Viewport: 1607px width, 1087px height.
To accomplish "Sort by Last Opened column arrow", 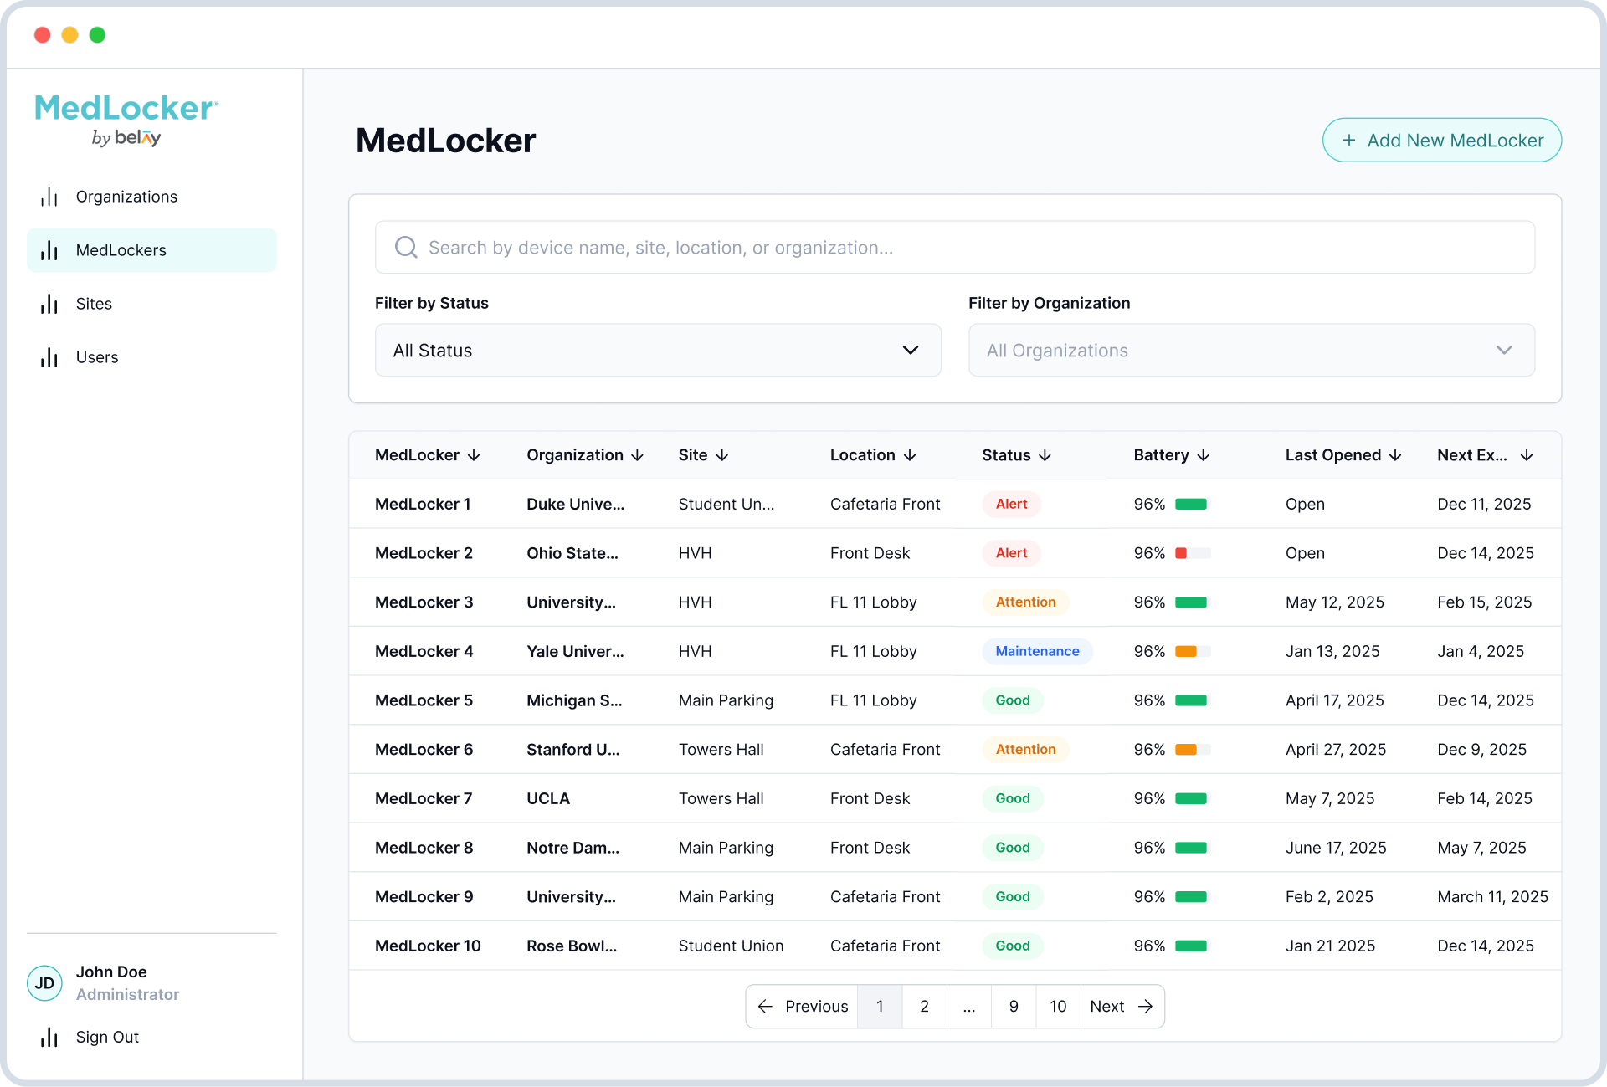I will coord(1395,455).
